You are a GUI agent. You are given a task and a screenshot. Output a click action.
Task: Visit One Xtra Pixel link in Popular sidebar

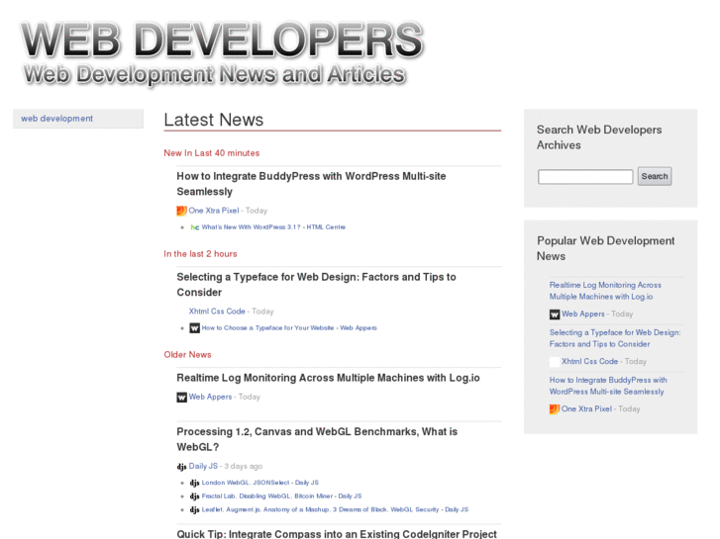point(586,408)
